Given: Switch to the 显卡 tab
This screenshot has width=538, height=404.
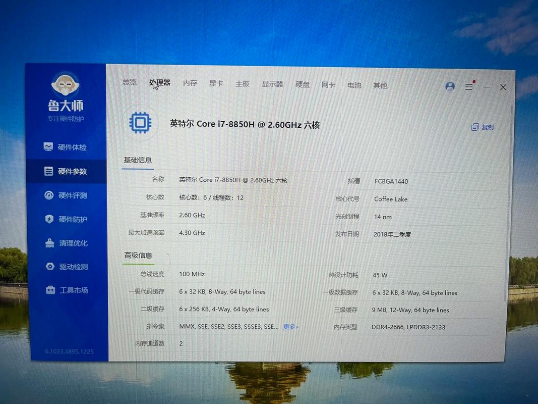Looking at the screenshot, I should coord(216,83).
